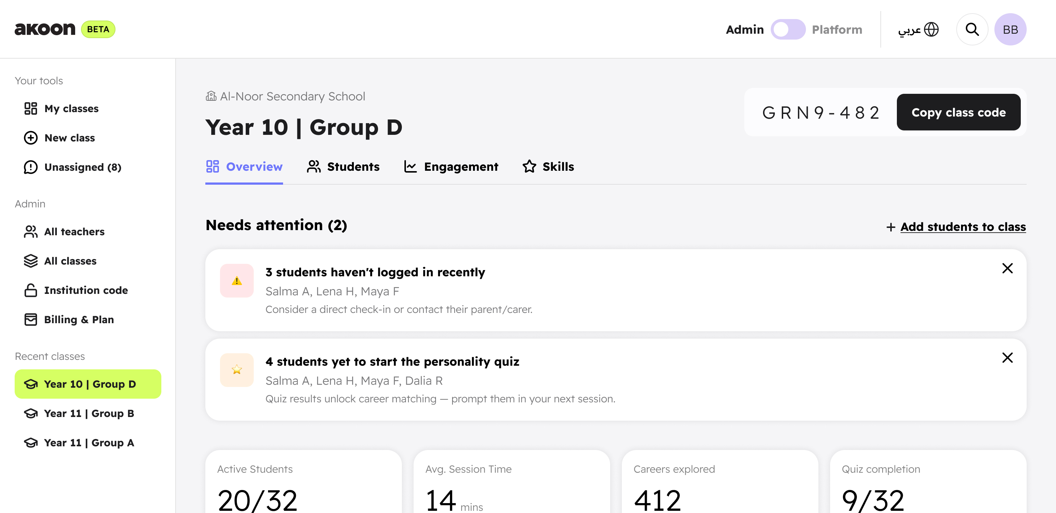Open the Skills tab

[548, 167]
